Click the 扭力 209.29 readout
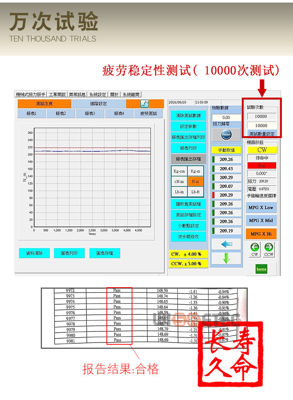This screenshot has height=400, width=293. pyautogui.click(x=261, y=181)
